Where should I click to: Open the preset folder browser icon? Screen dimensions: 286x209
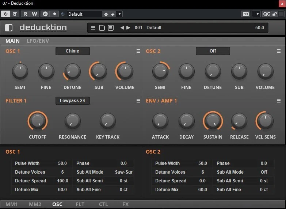102,28
